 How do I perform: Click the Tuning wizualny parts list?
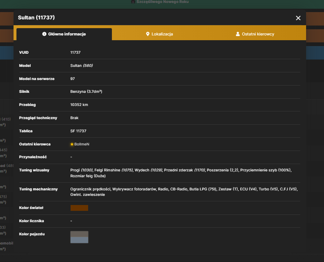(181, 173)
